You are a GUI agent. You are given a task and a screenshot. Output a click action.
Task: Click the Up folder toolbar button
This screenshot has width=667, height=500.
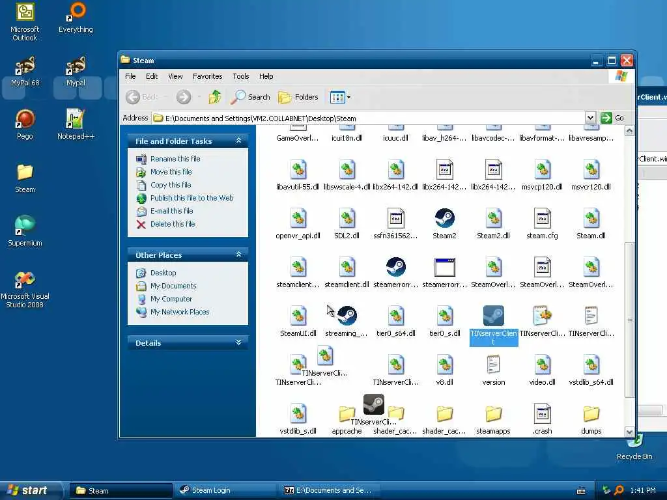[215, 97]
